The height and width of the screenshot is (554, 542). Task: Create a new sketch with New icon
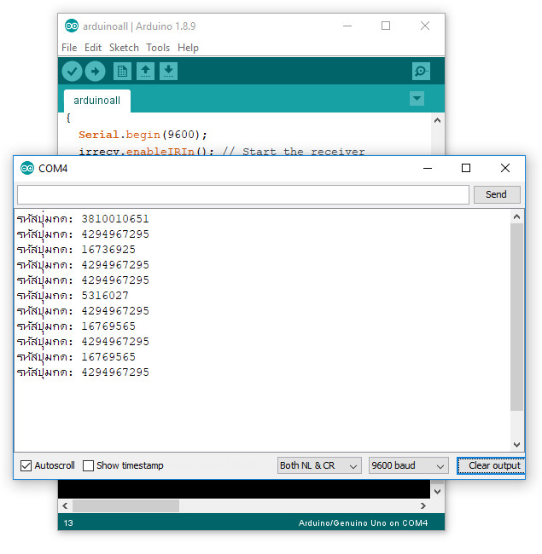click(122, 72)
